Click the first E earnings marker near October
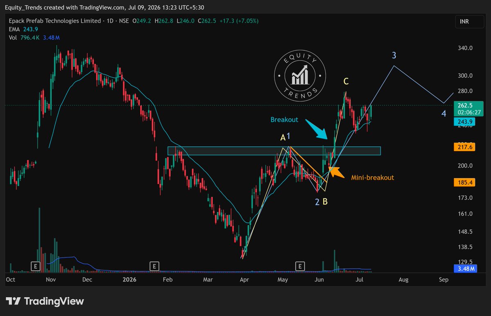 [x=35, y=267]
